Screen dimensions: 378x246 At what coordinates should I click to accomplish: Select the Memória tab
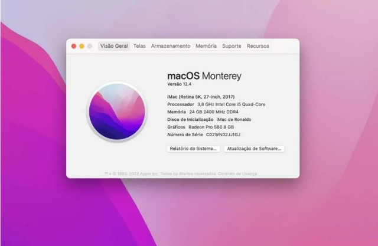(x=206, y=46)
